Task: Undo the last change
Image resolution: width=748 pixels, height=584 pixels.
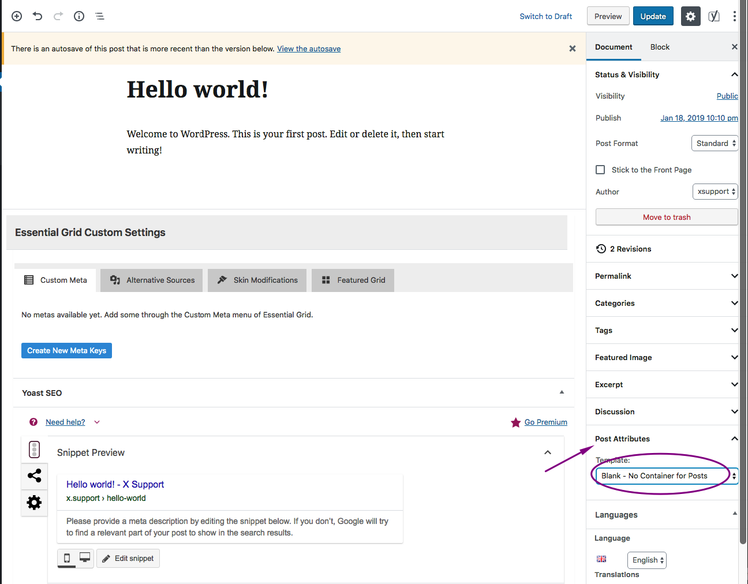Action: 38,16
